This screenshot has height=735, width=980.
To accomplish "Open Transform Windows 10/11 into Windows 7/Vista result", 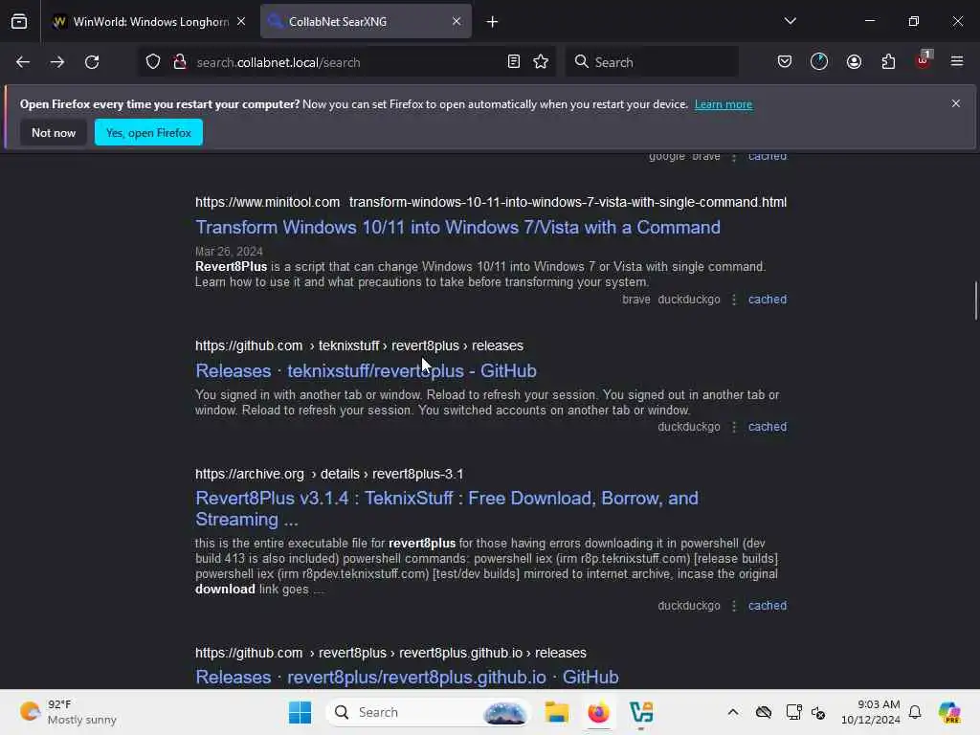I will pyautogui.click(x=457, y=227).
